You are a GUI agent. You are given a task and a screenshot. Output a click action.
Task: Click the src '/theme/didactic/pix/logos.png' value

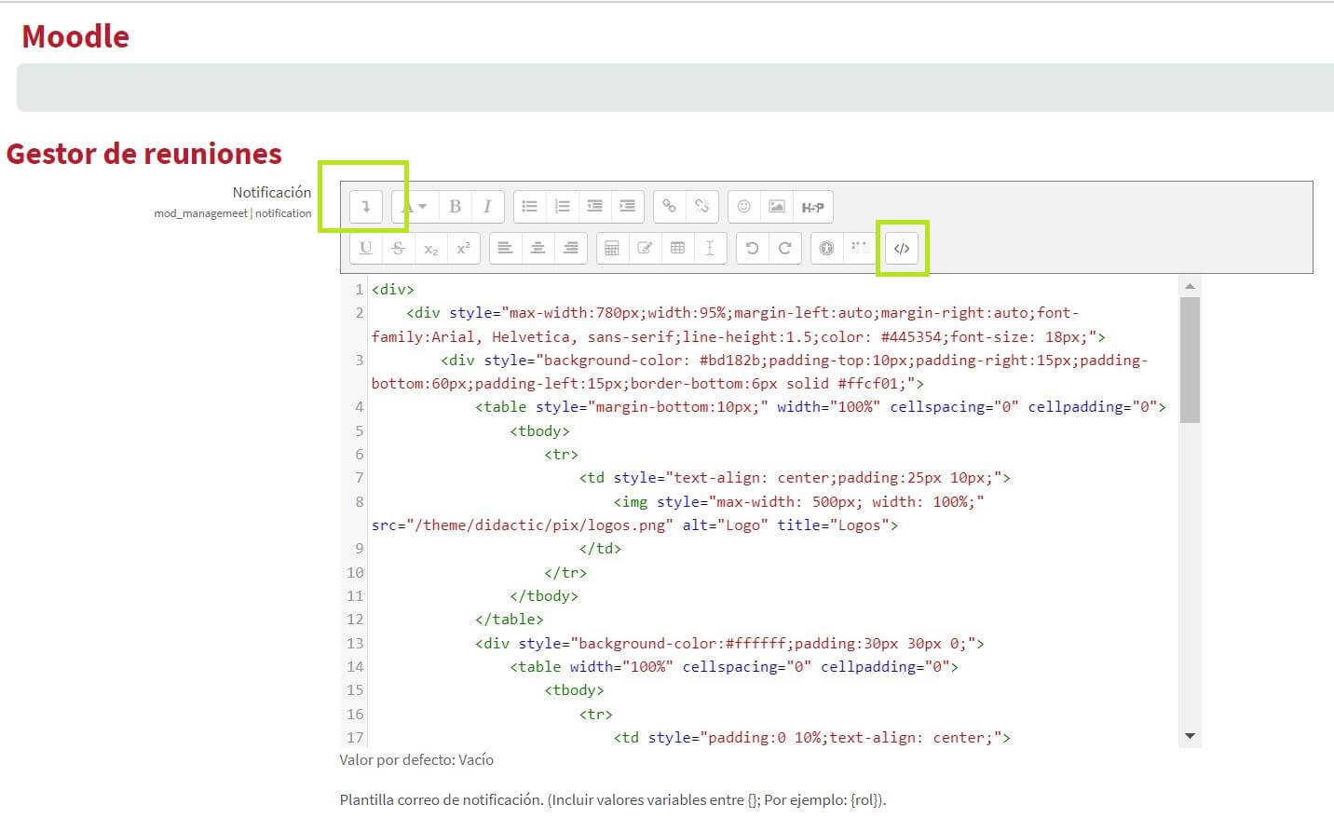[x=539, y=525]
